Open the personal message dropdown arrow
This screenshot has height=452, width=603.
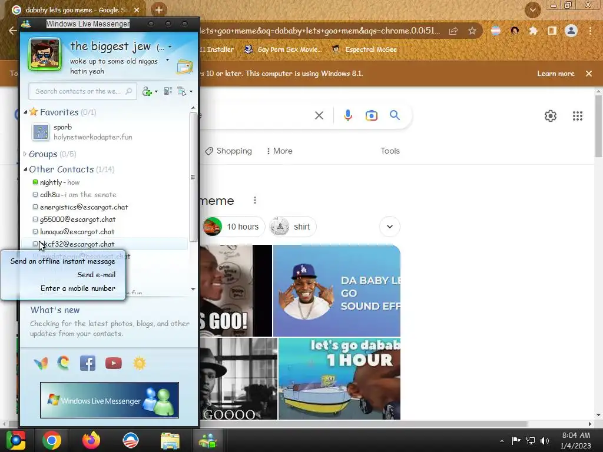pos(167,60)
